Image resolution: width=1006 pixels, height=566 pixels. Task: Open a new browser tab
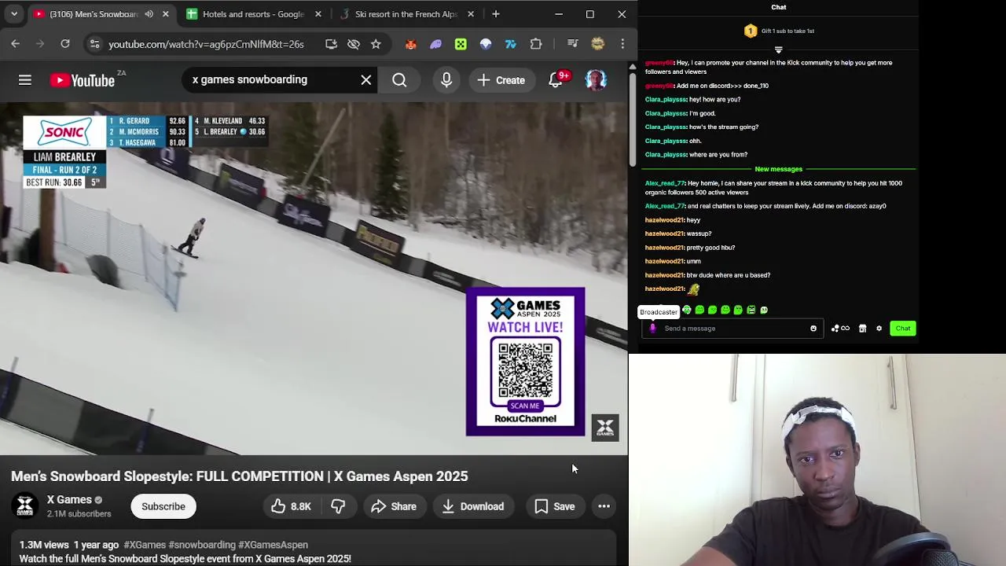(x=496, y=14)
